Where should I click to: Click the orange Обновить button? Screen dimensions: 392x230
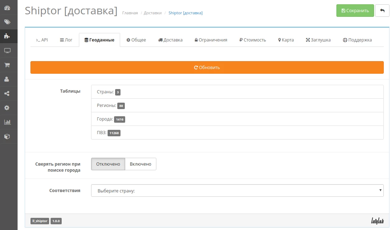click(x=207, y=67)
